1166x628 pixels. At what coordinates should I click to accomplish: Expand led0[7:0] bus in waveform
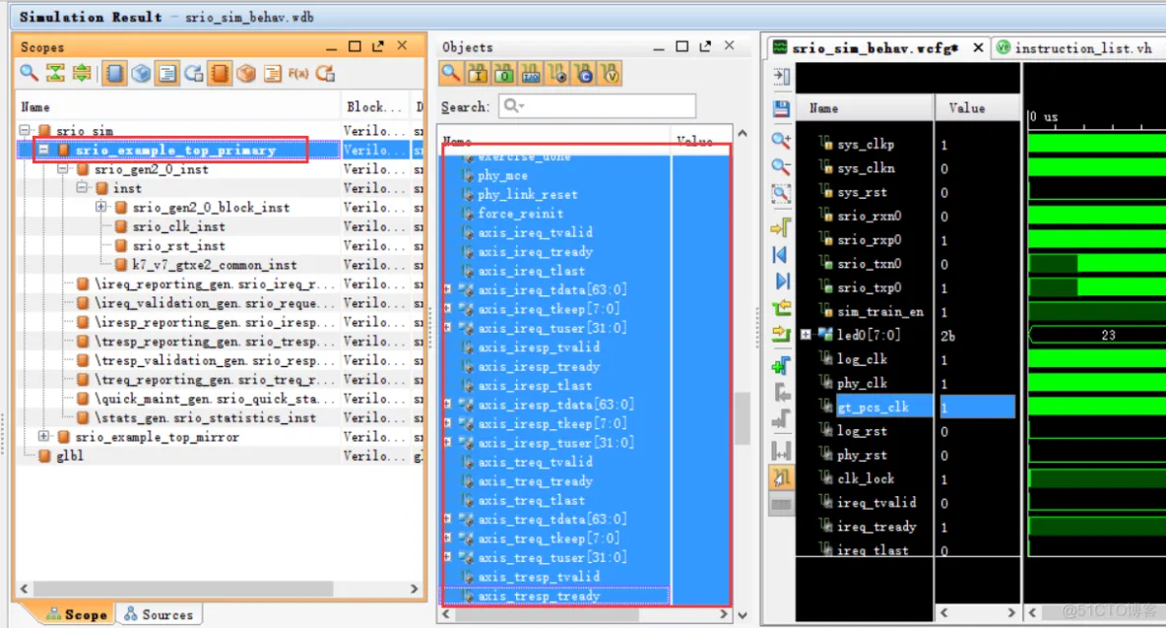point(807,335)
